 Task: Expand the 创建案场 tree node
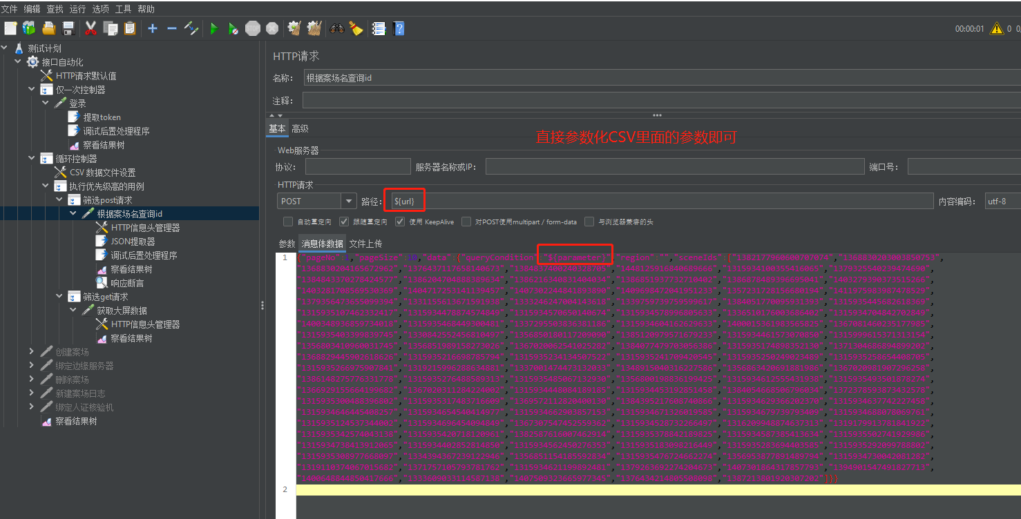(x=32, y=352)
